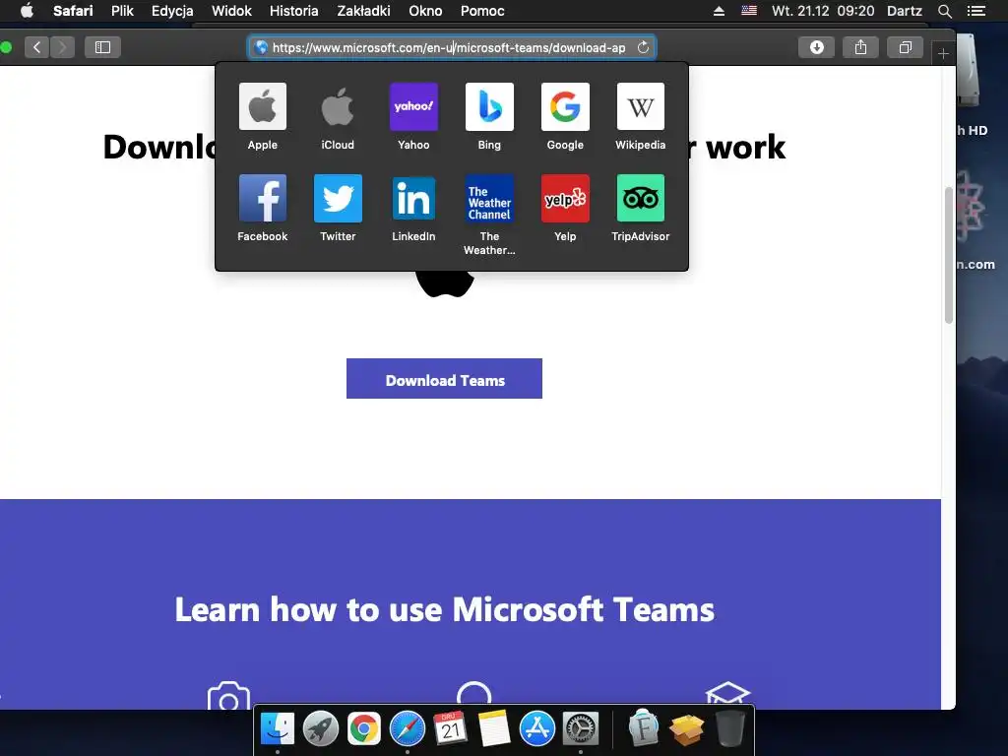Open the US flag input source menu

749,11
